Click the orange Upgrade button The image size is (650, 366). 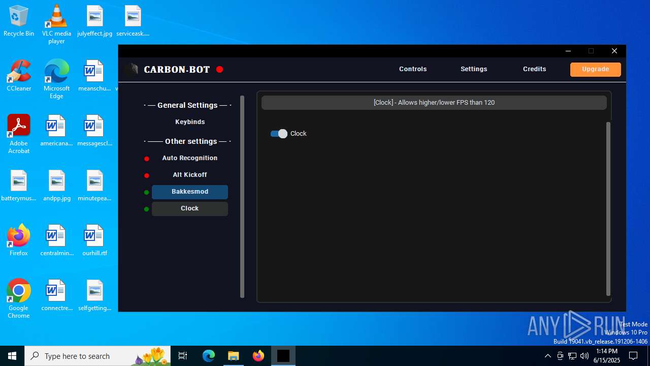595,69
